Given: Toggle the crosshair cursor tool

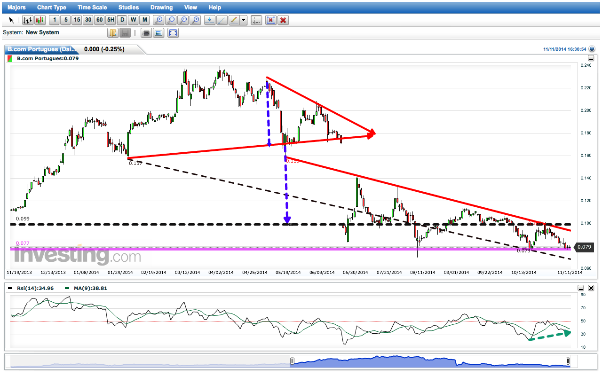Looking at the screenshot, I should coord(256,20).
